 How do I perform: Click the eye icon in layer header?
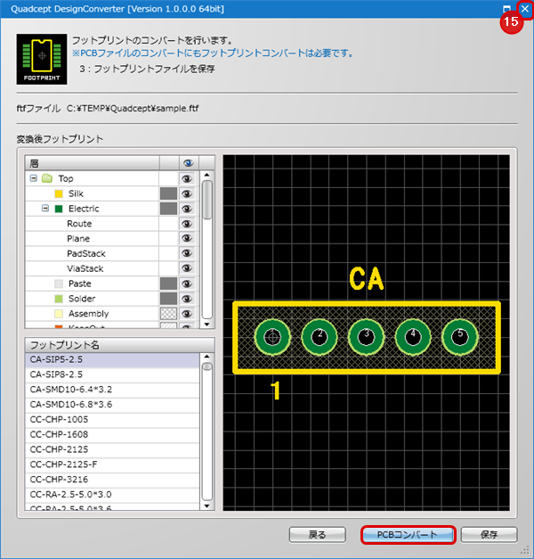(x=189, y=163)
